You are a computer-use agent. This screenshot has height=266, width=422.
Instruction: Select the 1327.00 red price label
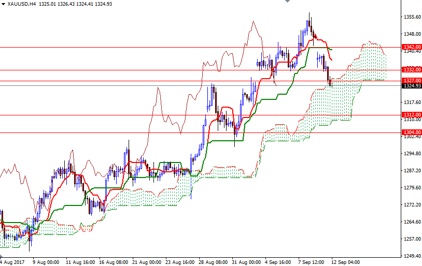[411, 81]
